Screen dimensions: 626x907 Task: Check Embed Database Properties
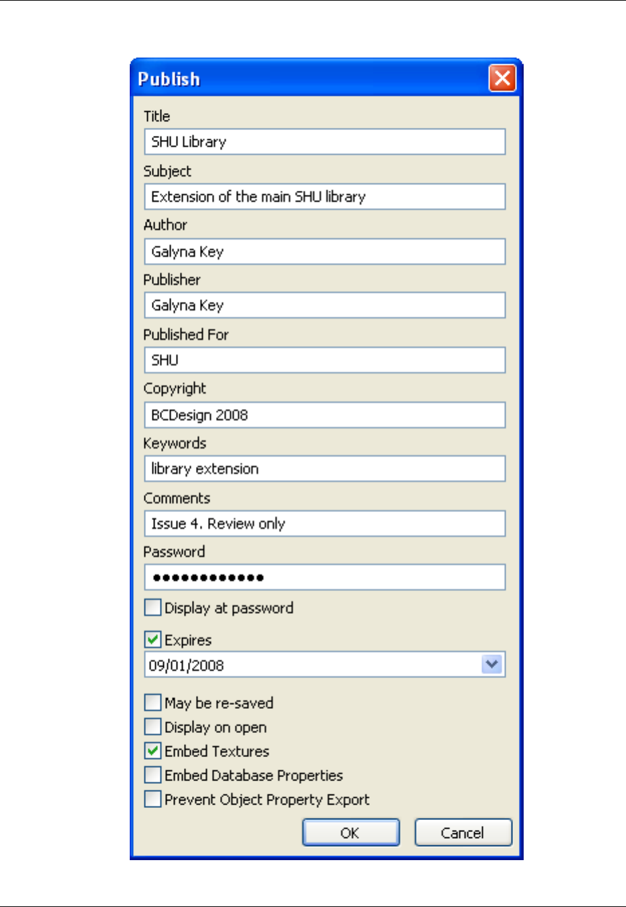[x=153, y=775]
